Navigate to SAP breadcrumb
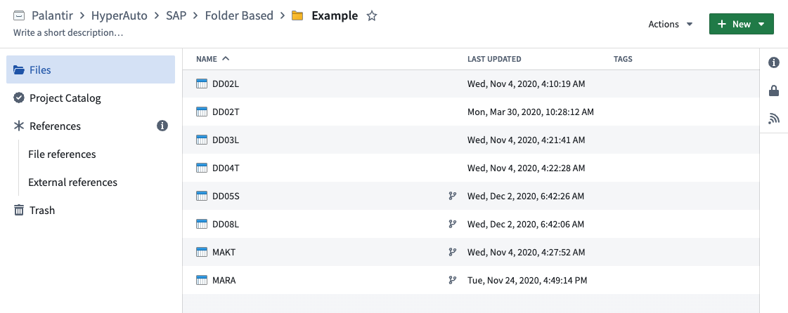 click(x=176, y=15)
